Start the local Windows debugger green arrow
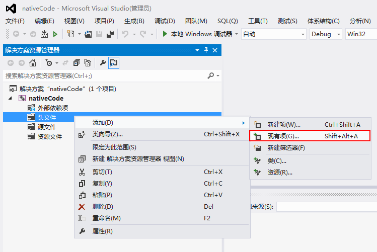The width and height of the screenshot is (377, 252). point(165,34)
